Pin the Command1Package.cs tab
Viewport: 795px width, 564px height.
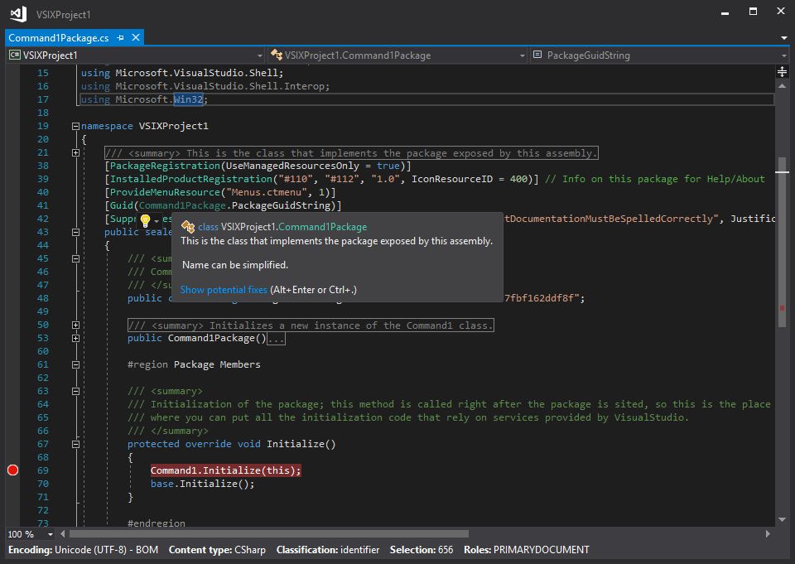click(x=120, y=38)
